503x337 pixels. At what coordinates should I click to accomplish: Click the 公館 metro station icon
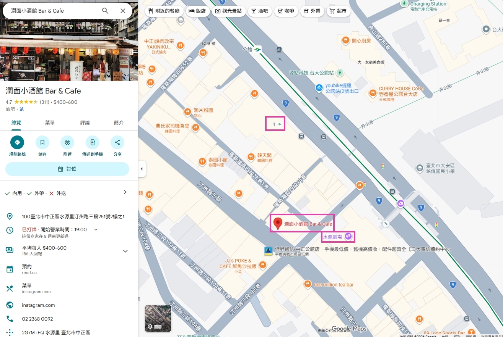click(257, 49)
